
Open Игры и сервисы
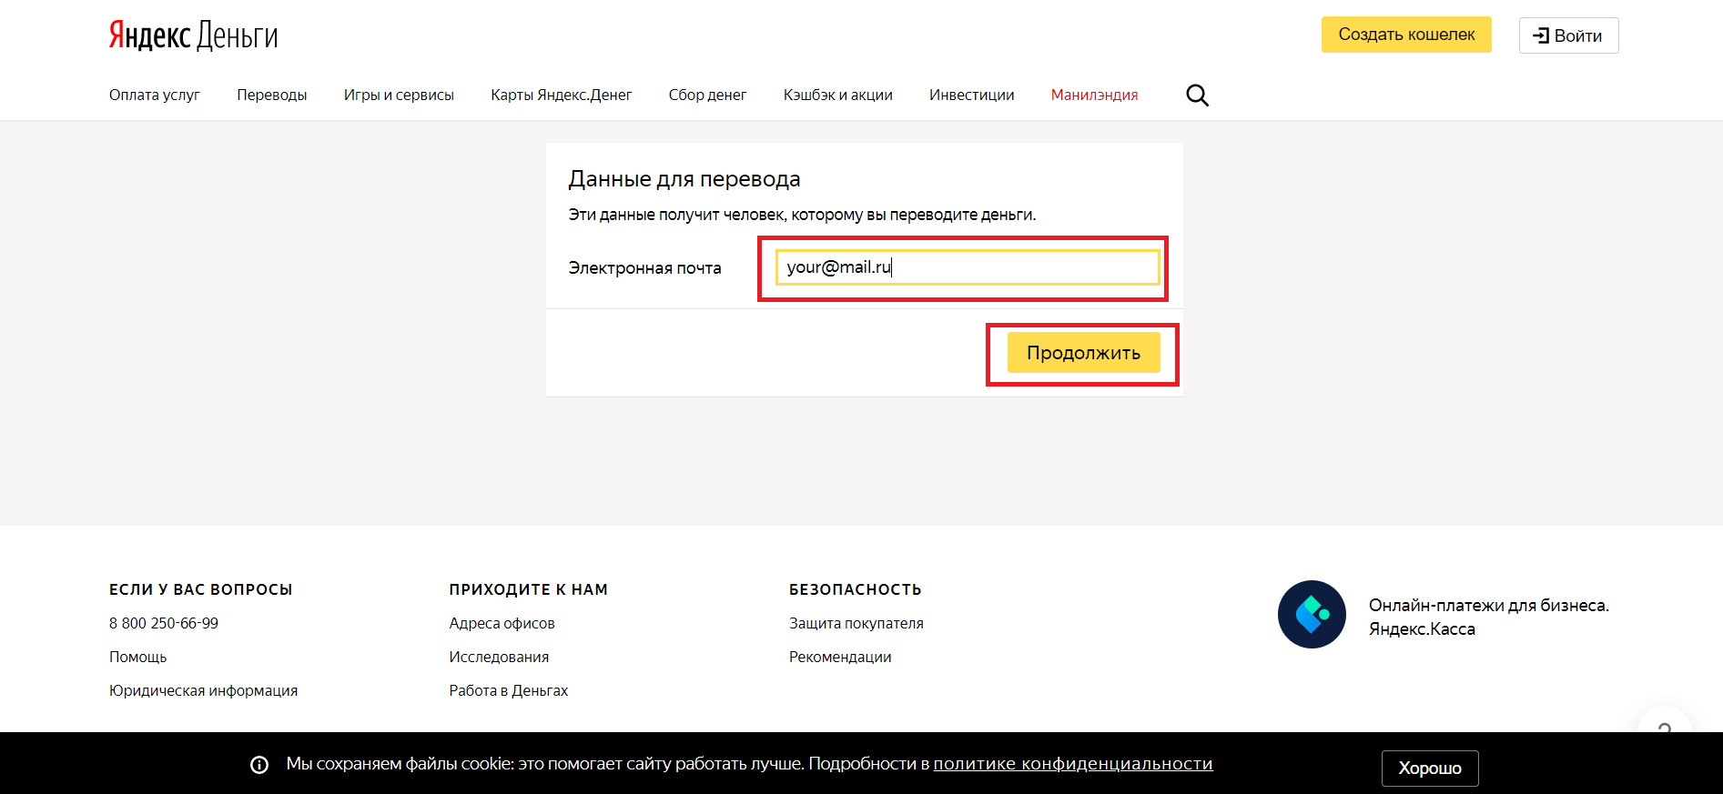[x=399, y=95]
